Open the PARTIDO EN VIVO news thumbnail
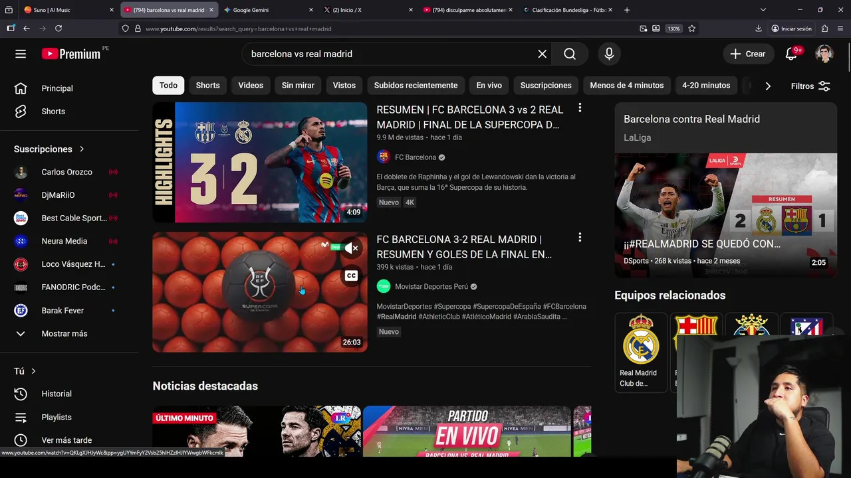The image size is (851, 478). (467, 432)
